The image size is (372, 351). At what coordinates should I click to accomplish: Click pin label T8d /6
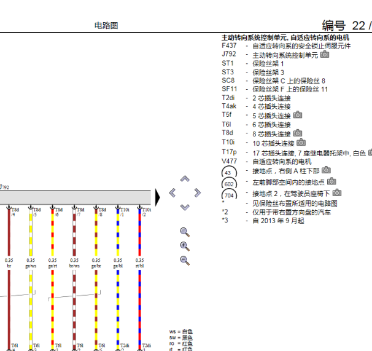click(x=58, y=212)
